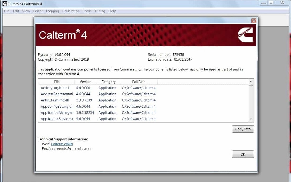Screen dimensions: 291x182
Task: Sort components by the Full Path column header
Action: tap(139, 82)
